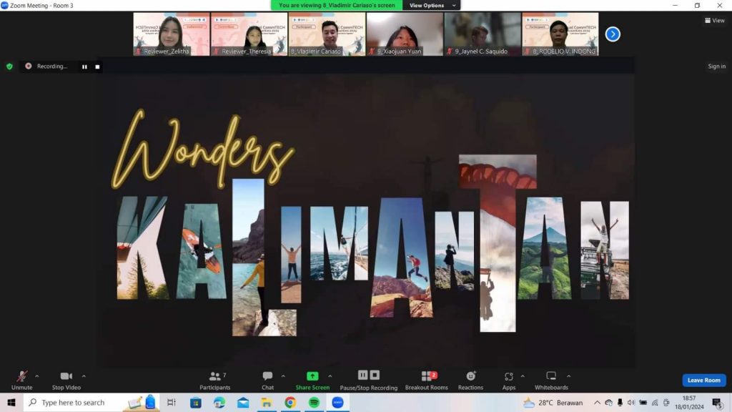Click the Zoom icon in the taskbar
The image size is (732, 412).
337,402
